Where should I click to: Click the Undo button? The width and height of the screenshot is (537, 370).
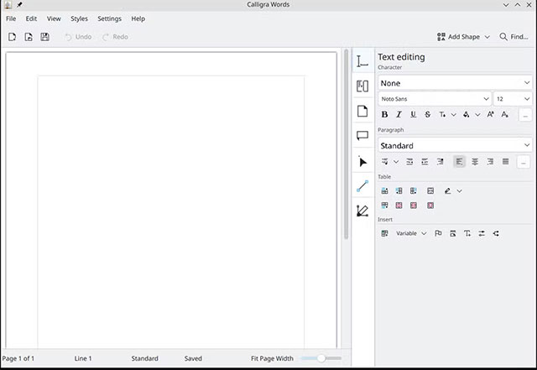coord(78,37)
